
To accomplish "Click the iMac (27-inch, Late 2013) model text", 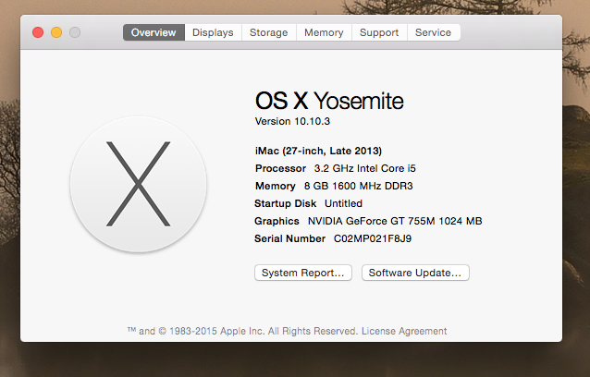I will tap(318, 151).
